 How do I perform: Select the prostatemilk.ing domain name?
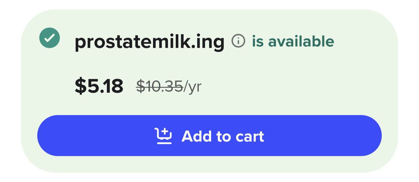point(150,42)
